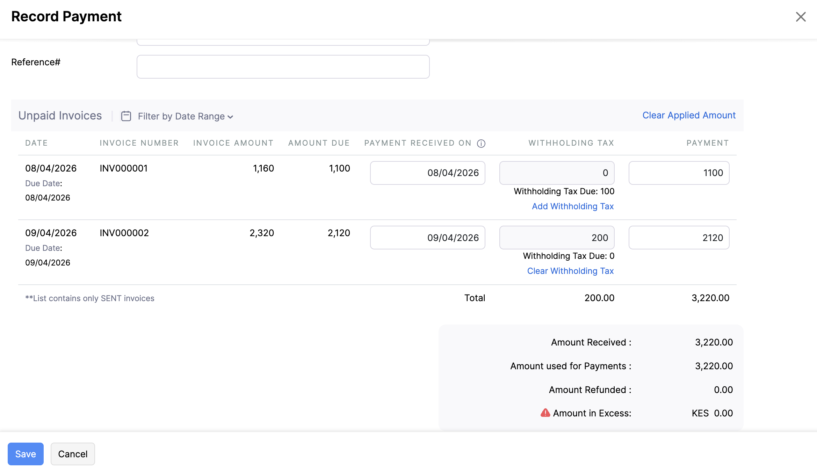
Task: Close the Record Payment dialog
Action: 801,17
